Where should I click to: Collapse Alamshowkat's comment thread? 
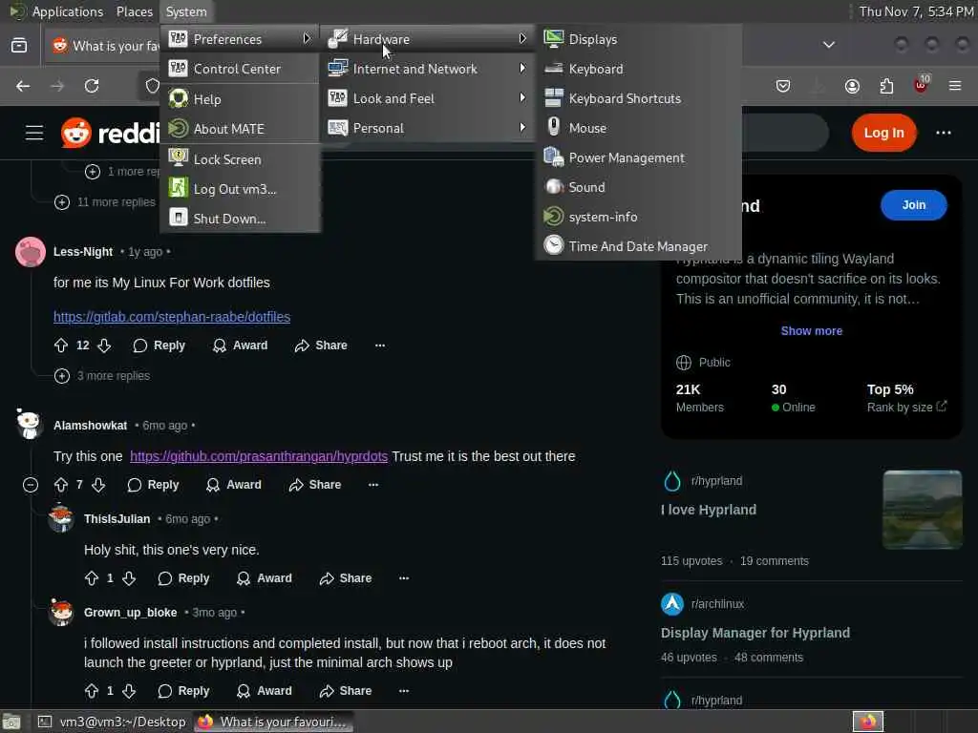click(30, 485)
